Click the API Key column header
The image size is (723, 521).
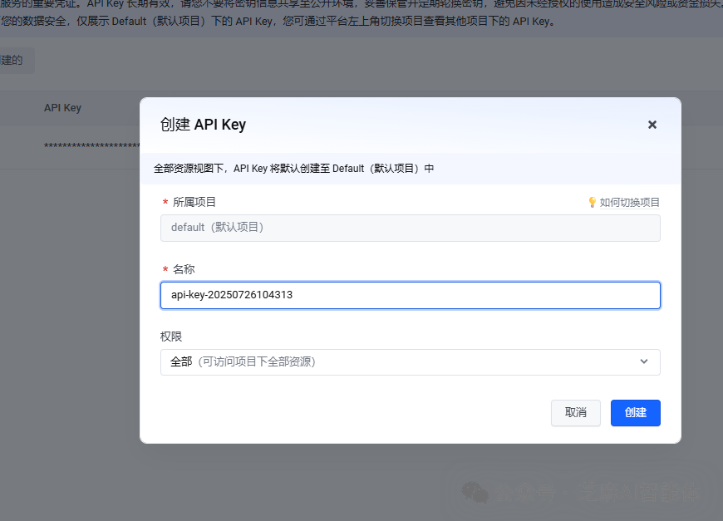coord(62,107)
